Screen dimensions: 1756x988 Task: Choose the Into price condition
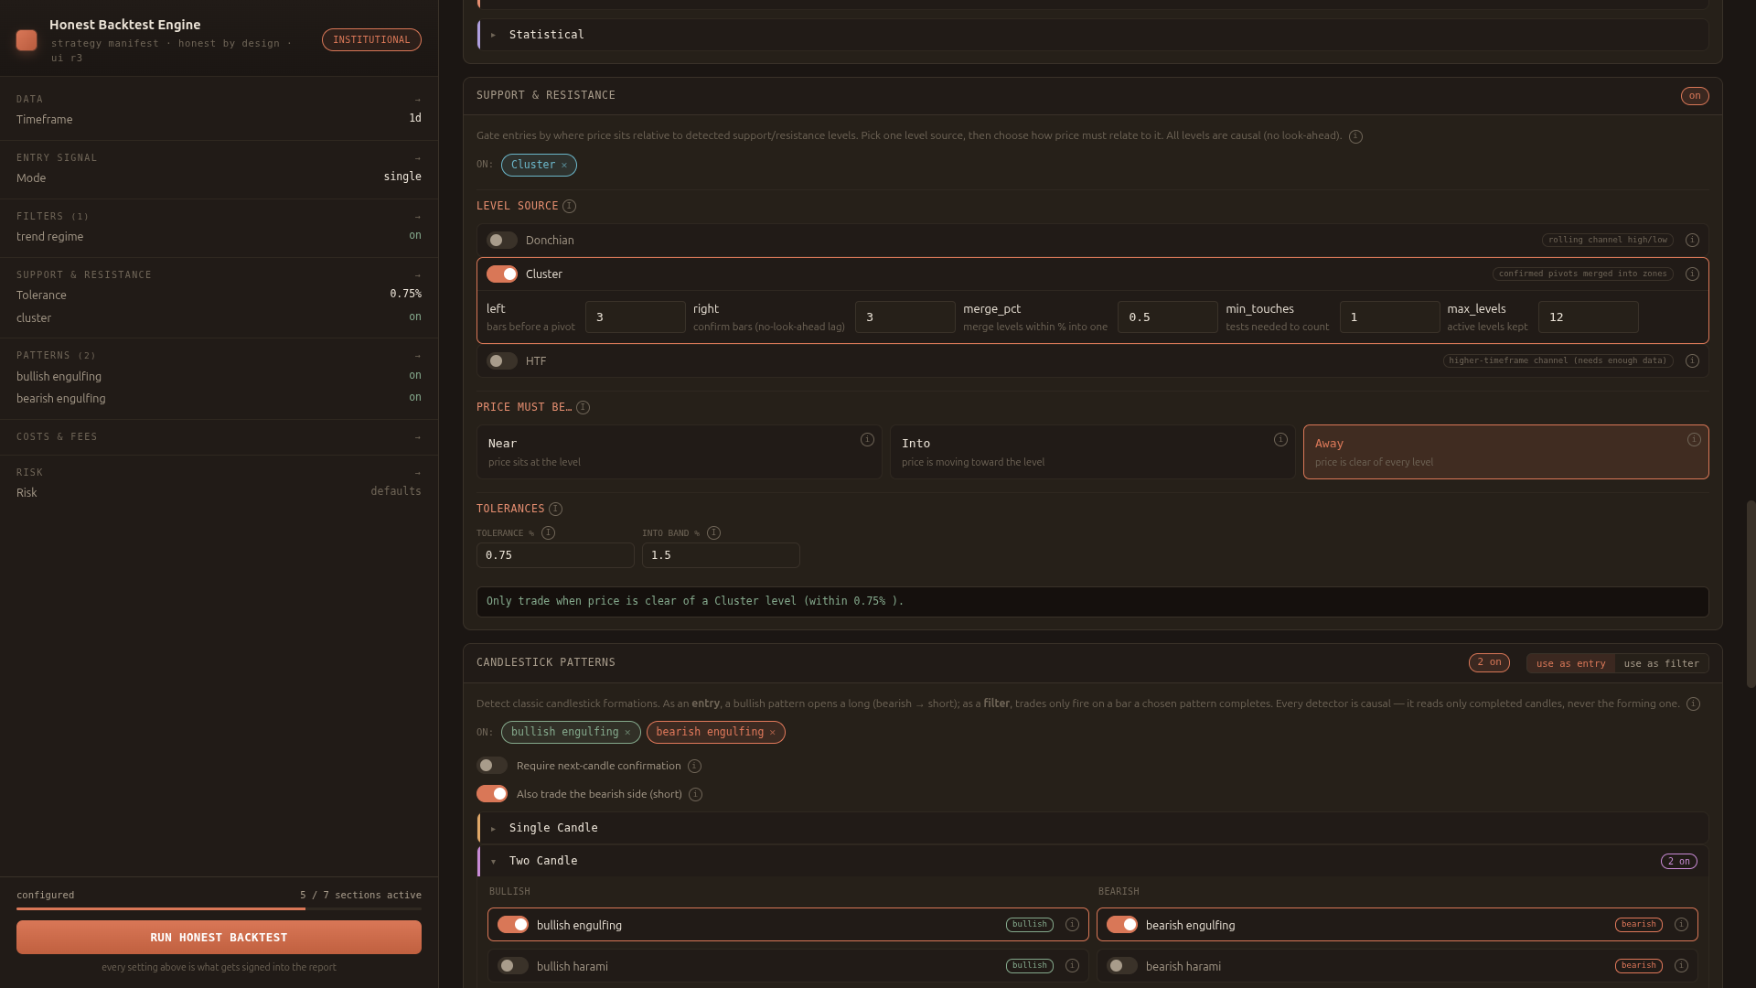tap(1092, 452)
